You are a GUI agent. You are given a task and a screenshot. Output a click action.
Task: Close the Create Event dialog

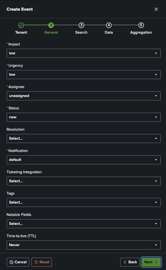[x=156, y=9]
